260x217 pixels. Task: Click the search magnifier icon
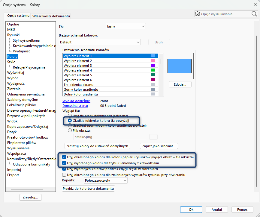point(254,14)
